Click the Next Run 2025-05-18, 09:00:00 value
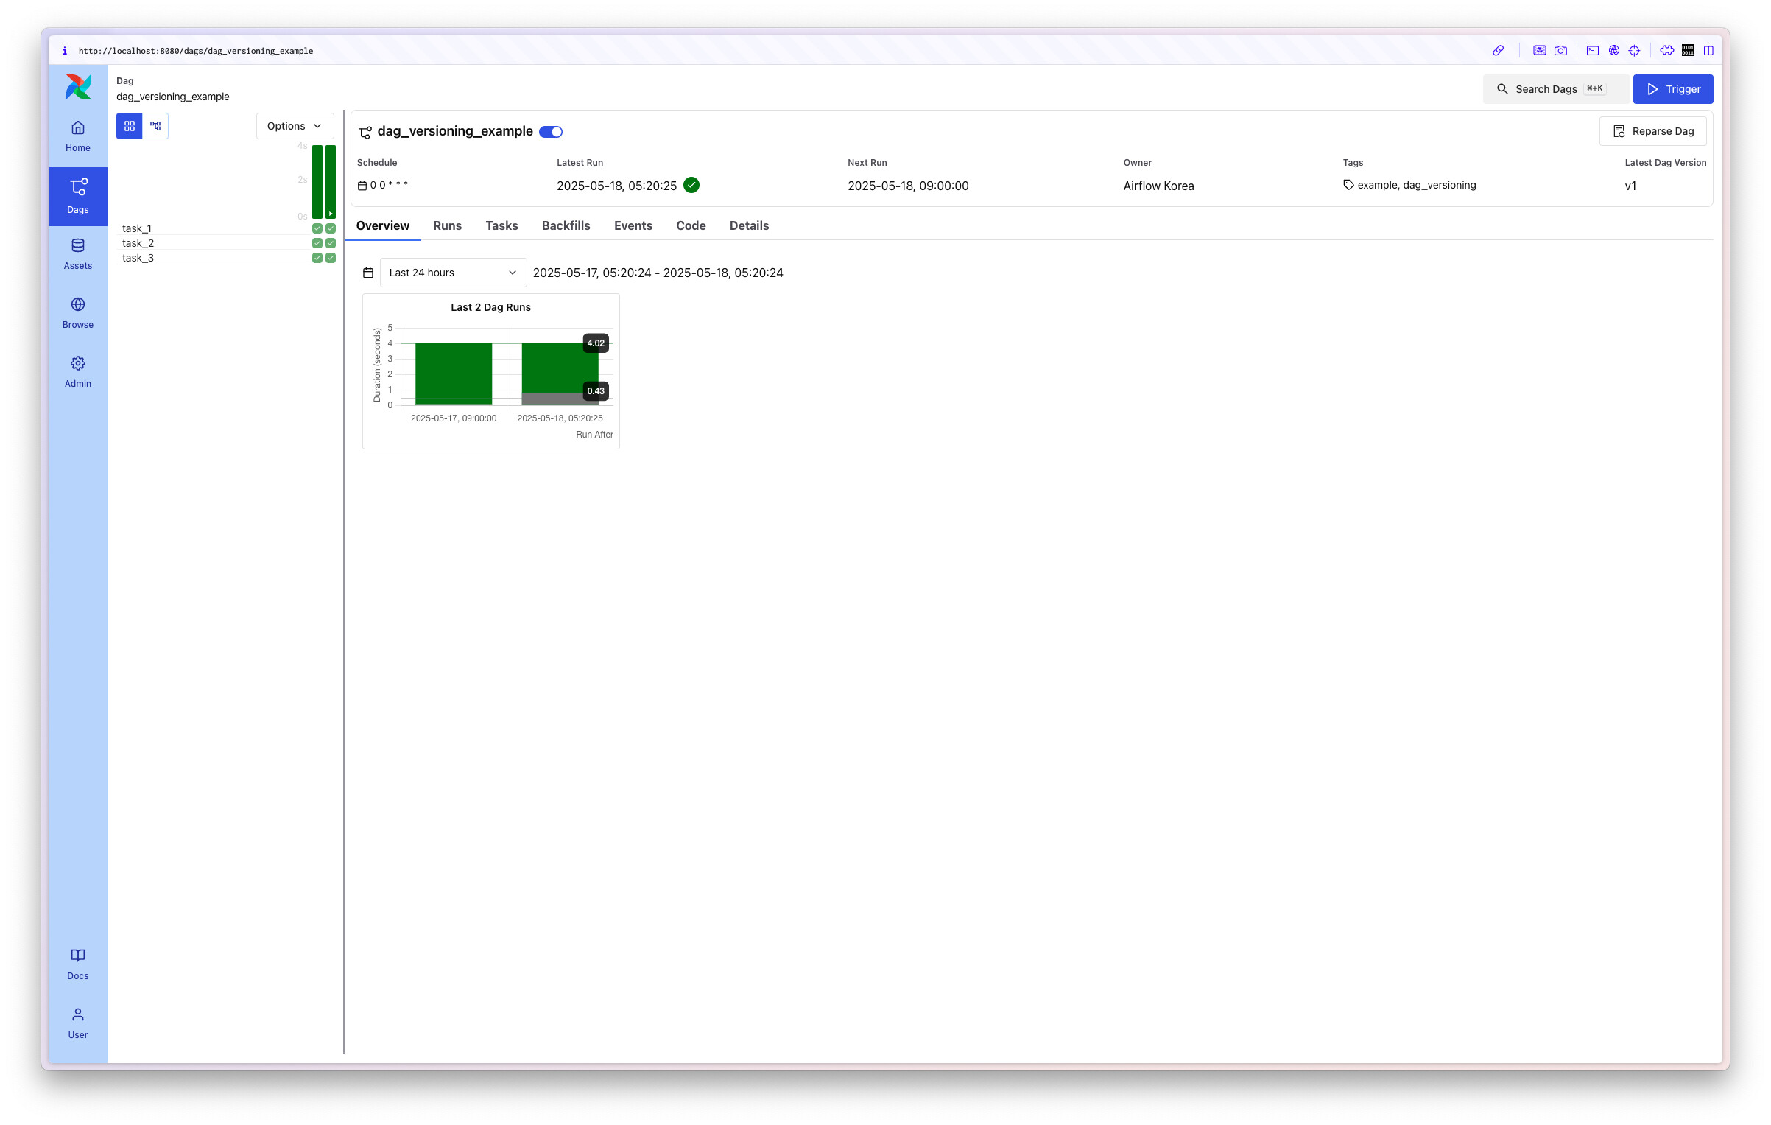 (x=907, y=186)
